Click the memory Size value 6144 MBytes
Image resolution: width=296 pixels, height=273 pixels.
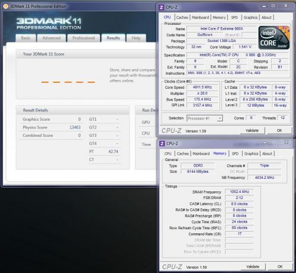pos(198,172)
